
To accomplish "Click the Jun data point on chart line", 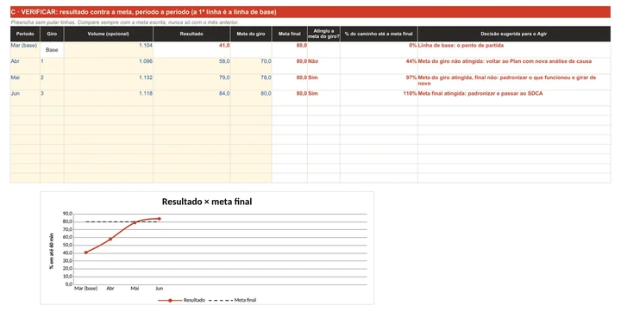I will pyautogui.click(x=160, y=219).
